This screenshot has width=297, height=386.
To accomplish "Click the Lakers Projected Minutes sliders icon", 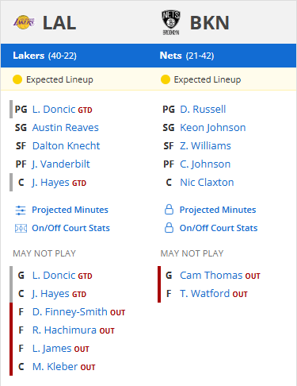I will 21,210.
